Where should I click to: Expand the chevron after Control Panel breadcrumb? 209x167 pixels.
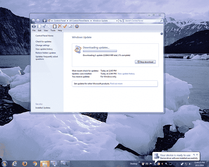pos(67,21)
